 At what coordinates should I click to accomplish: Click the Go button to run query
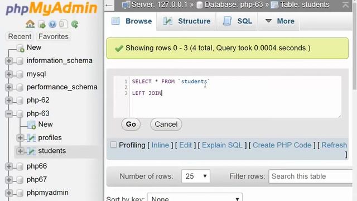(x=131, y=125)
